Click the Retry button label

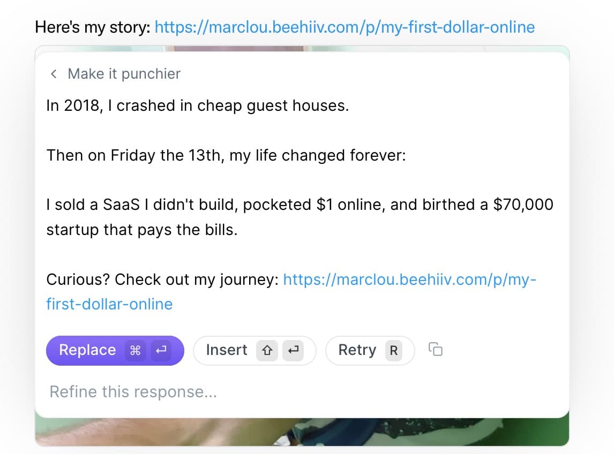(357, 350)
